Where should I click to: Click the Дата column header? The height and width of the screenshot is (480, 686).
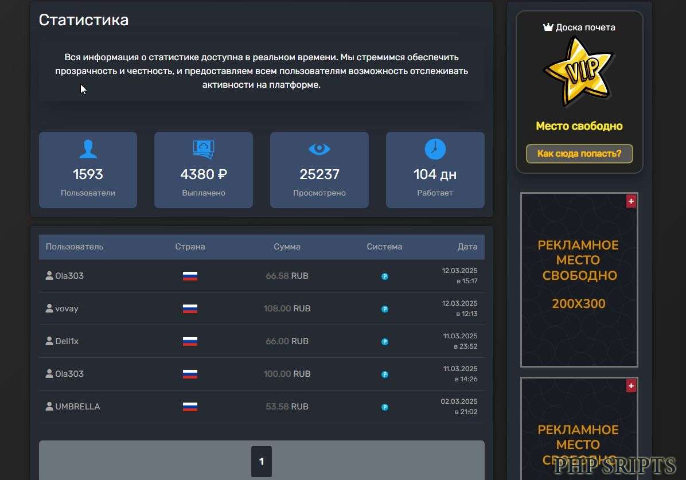click(467, 247)
